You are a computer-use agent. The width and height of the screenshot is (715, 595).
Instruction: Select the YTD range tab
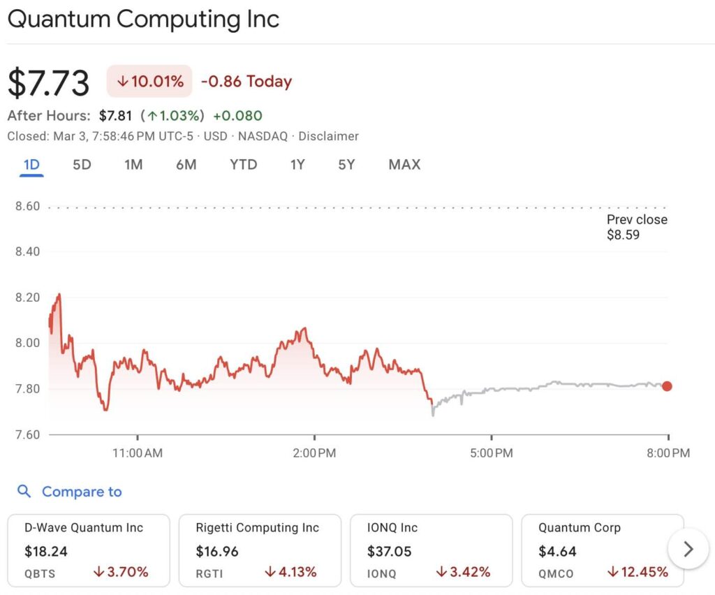[x=243, y=165]
